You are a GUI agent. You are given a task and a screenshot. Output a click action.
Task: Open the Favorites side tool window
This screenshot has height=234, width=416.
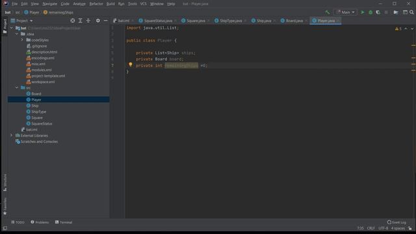[5, 206]
